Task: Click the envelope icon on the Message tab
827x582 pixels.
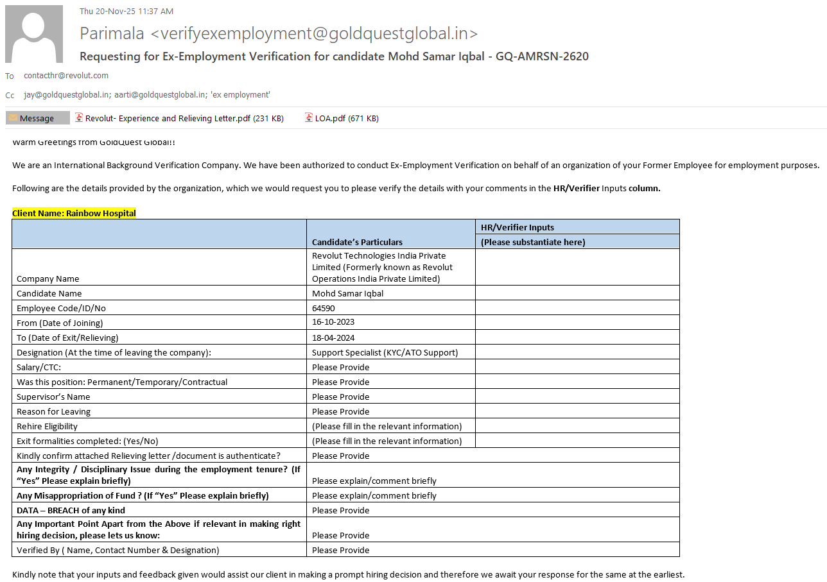Action: (13, 118)
